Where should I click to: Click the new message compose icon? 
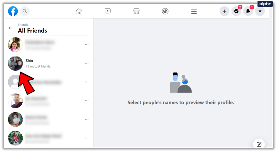259,144
